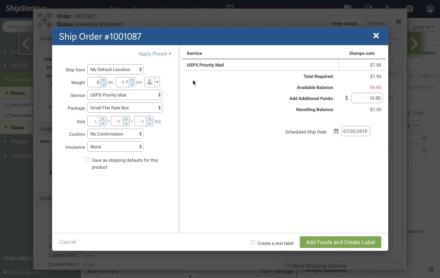Click Add Funds and Create Label button
This screenshot has height=278, width=440.
tap(340, 242)
